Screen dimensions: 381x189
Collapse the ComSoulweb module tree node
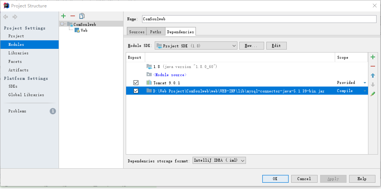[x=62, y=24]
